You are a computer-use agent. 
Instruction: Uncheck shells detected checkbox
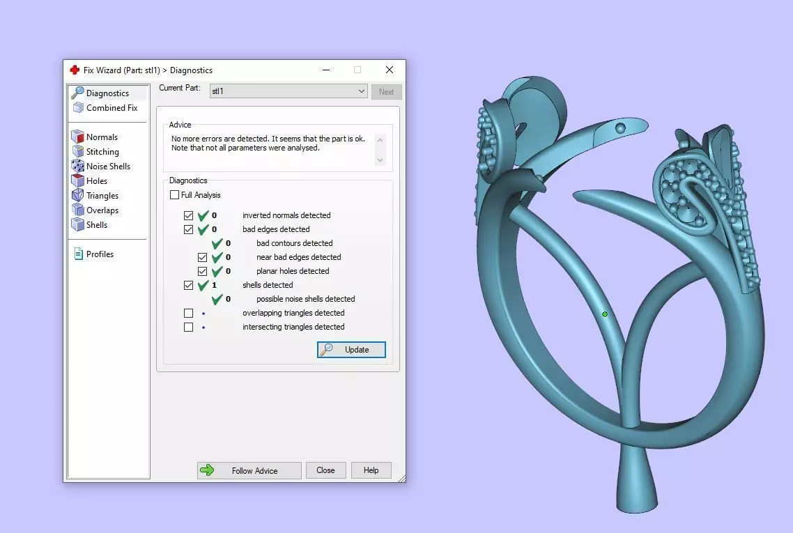(x=189, y=285)
